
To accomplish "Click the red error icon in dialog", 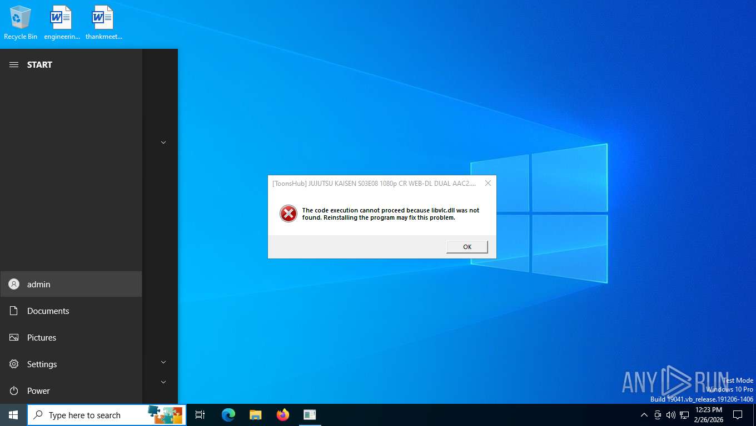I will point(289,214).
